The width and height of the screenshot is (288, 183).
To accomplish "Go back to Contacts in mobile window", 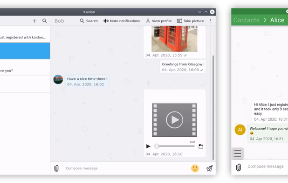I will click(247, 20).
